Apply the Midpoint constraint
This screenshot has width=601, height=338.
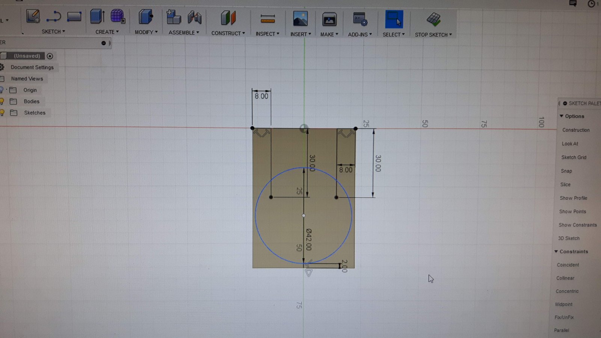(x=564, y=304)
